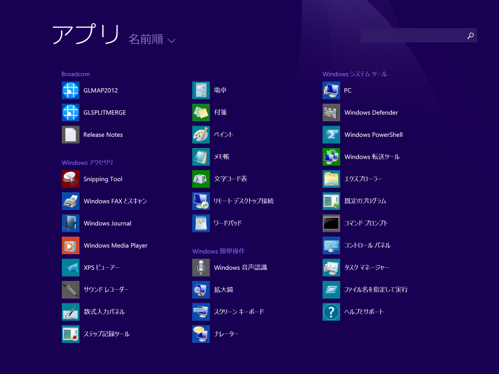Launch サウンド レコーダー microphone icon
Image resolution: width=499 pixels, height=374 pixels.
pyautogui.click(x=70, y=290)
